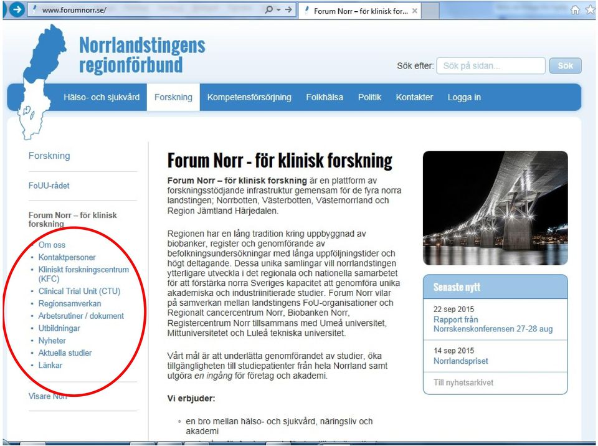
Task: Click the favorites star icon
Action: pos(591,10)
